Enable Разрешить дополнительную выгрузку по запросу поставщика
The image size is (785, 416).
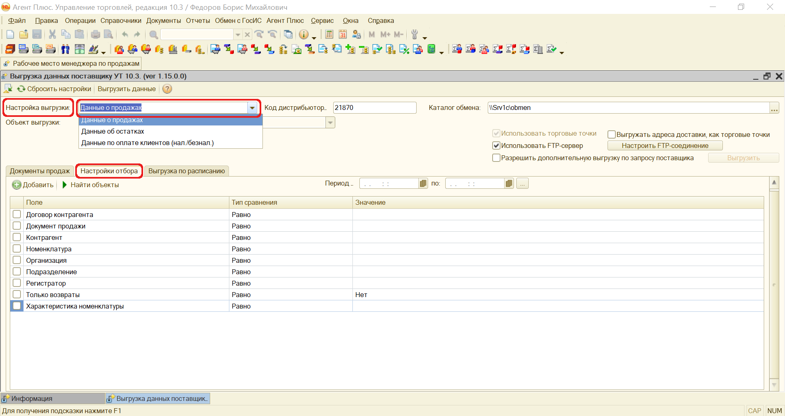[496, 158]
